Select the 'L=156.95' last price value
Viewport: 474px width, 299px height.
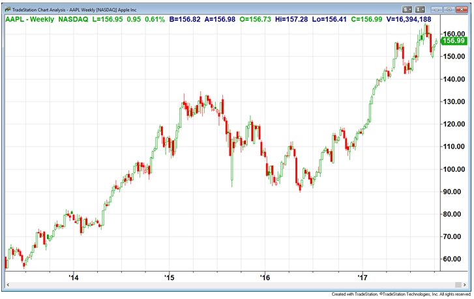click(108, 20)
